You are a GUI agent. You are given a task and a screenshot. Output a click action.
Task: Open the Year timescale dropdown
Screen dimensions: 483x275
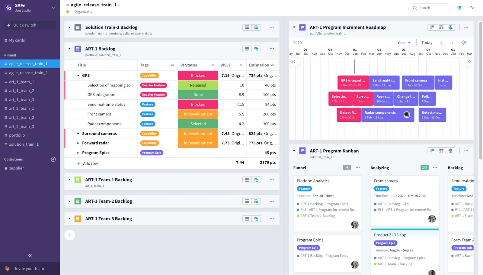coord(404,43)
